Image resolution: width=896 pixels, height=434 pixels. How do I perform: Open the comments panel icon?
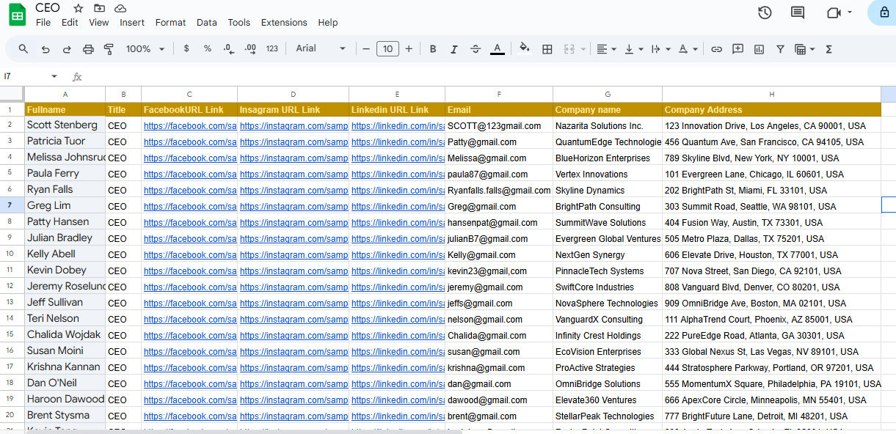[797, 12]
